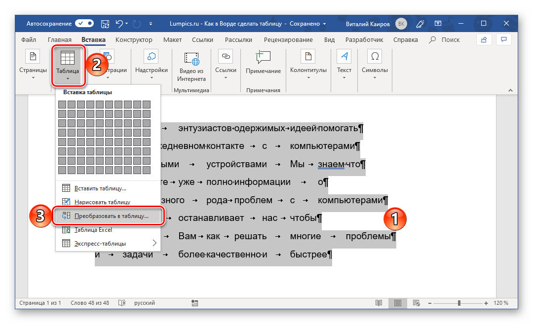Select the top-left cell of the table grid
This screenshot has height=324, width=533.
[x=62, y=105]
